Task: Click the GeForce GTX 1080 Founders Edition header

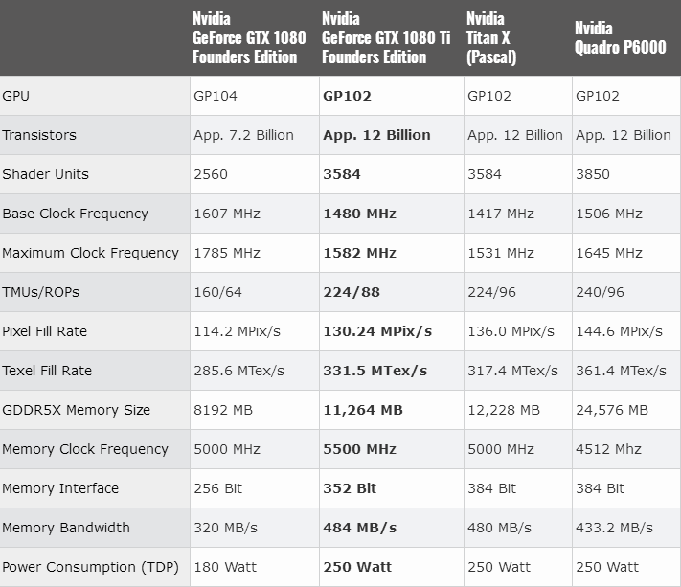Action: [x=249, y=38]
